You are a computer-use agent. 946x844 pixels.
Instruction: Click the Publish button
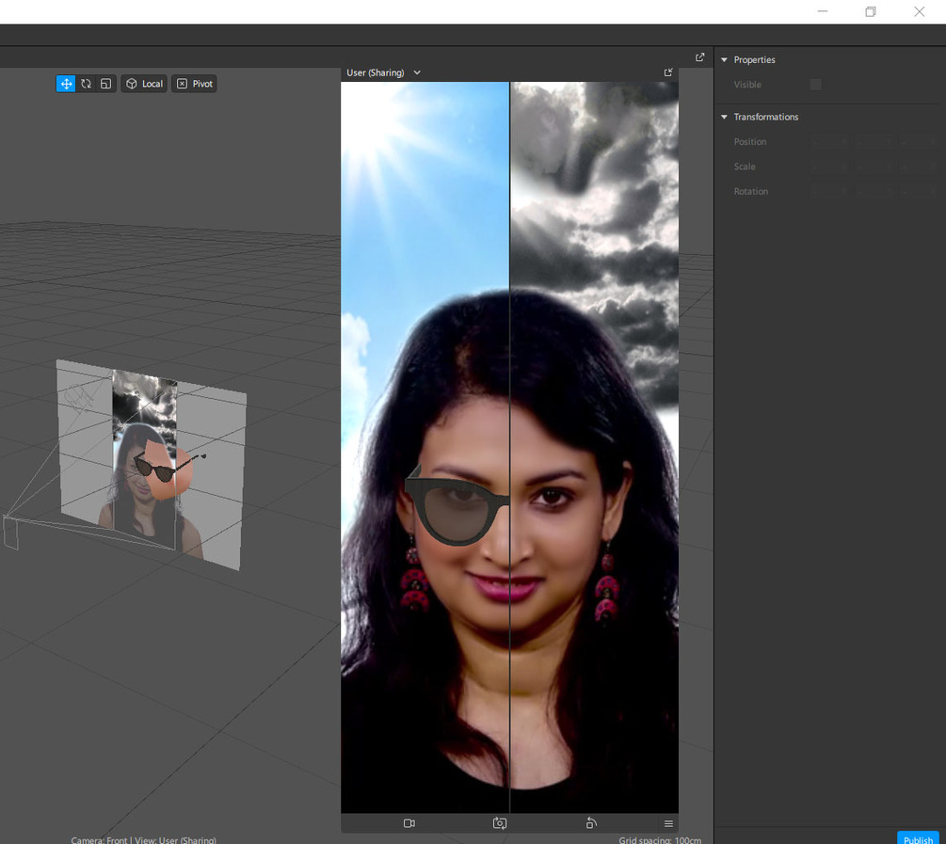(918, 838)
